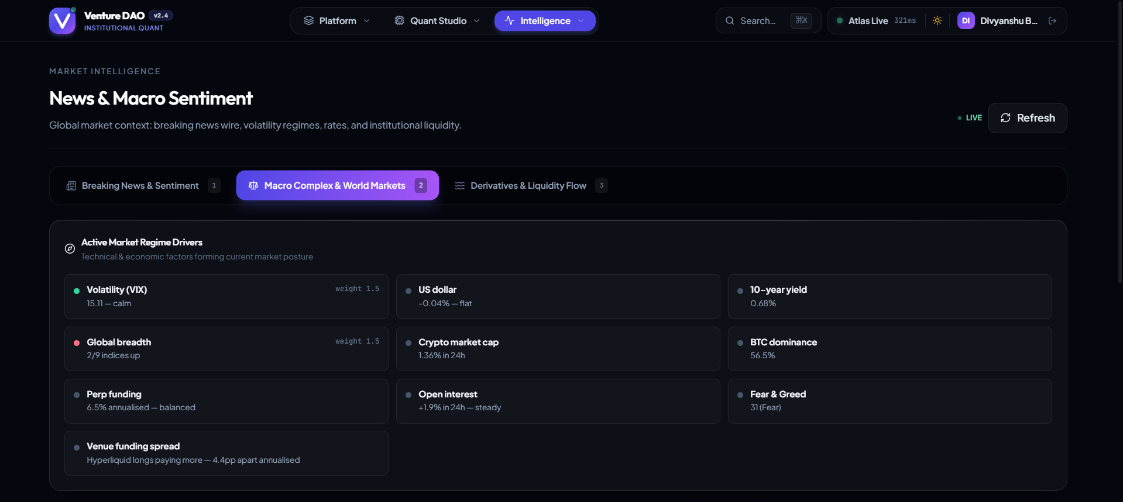Click the v2.4 version badge
Image resolution: width=1123 pixels, height=502 pixels.
point(160,16)
